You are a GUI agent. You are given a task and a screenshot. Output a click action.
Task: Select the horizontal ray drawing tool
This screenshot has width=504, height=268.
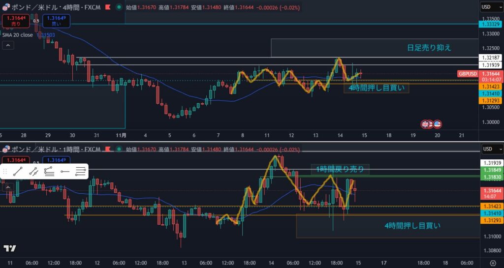[x=64, y=172]
